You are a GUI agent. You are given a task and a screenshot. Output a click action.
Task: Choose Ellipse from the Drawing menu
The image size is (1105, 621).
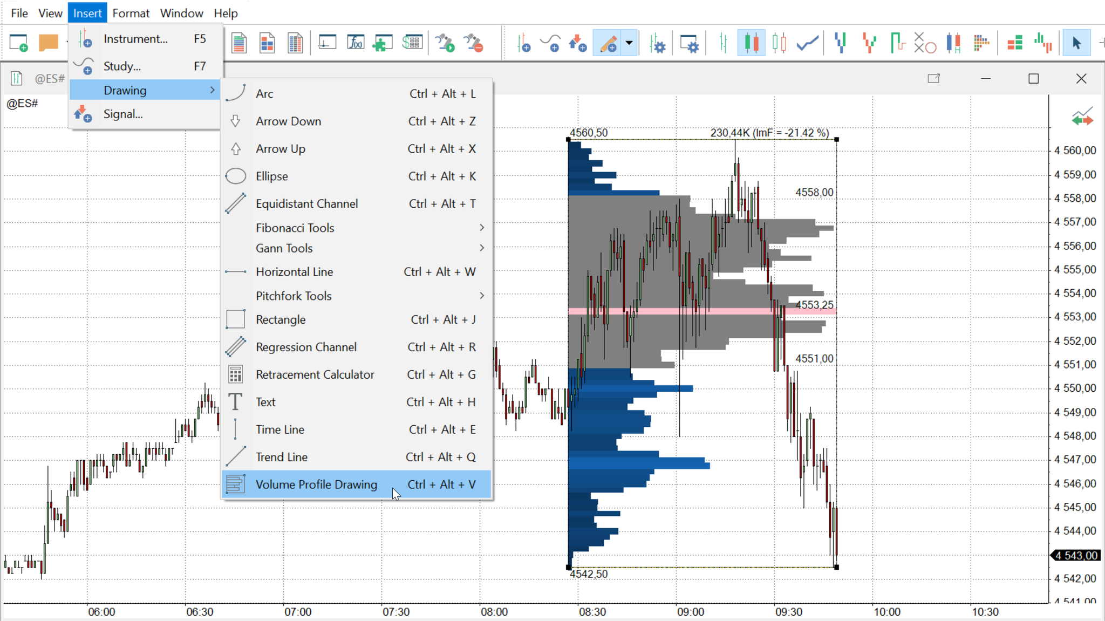271,176
